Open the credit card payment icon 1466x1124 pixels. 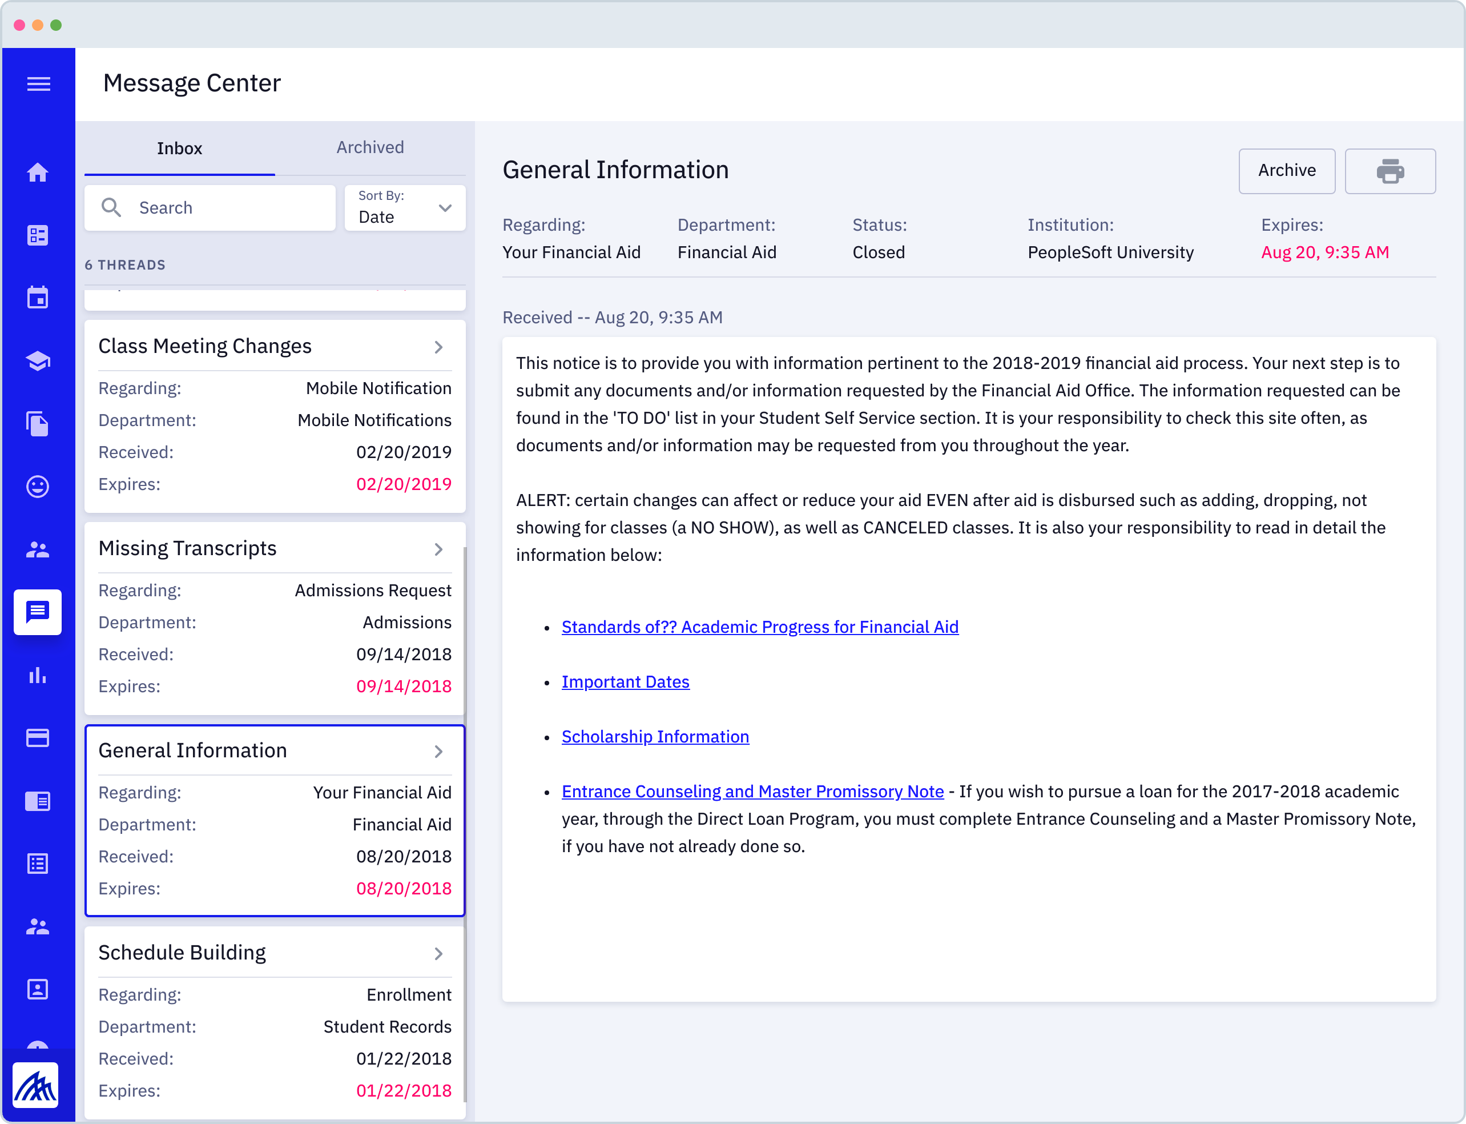click(38, 738)
